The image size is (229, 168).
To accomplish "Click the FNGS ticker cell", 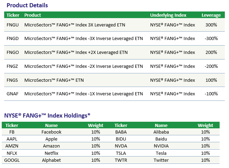I will click(x=12, y=80).
